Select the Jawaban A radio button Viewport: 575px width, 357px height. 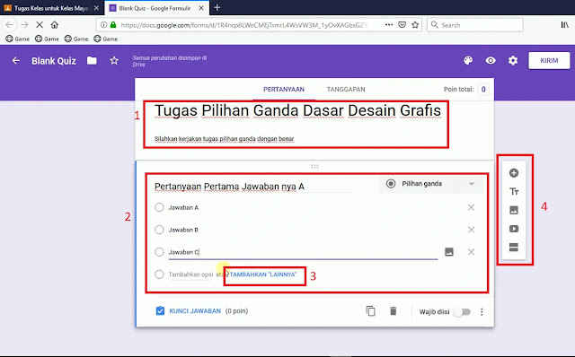[159, 207]
